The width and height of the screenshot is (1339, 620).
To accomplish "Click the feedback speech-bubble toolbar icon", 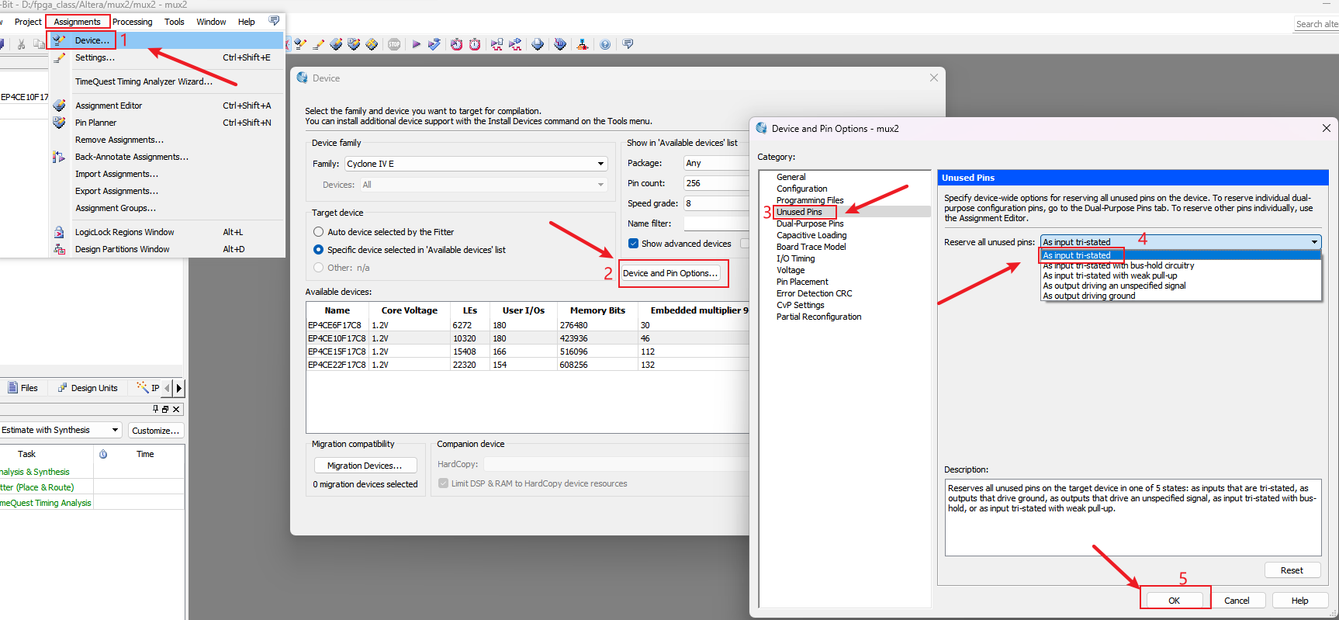I will point(628,44).
